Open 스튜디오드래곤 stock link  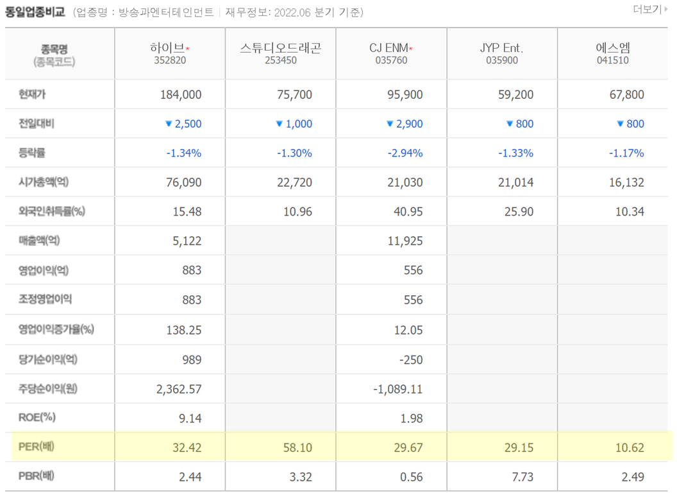[281, 48]
